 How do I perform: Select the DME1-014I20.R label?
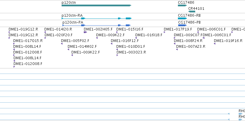(x=58, y=29)
